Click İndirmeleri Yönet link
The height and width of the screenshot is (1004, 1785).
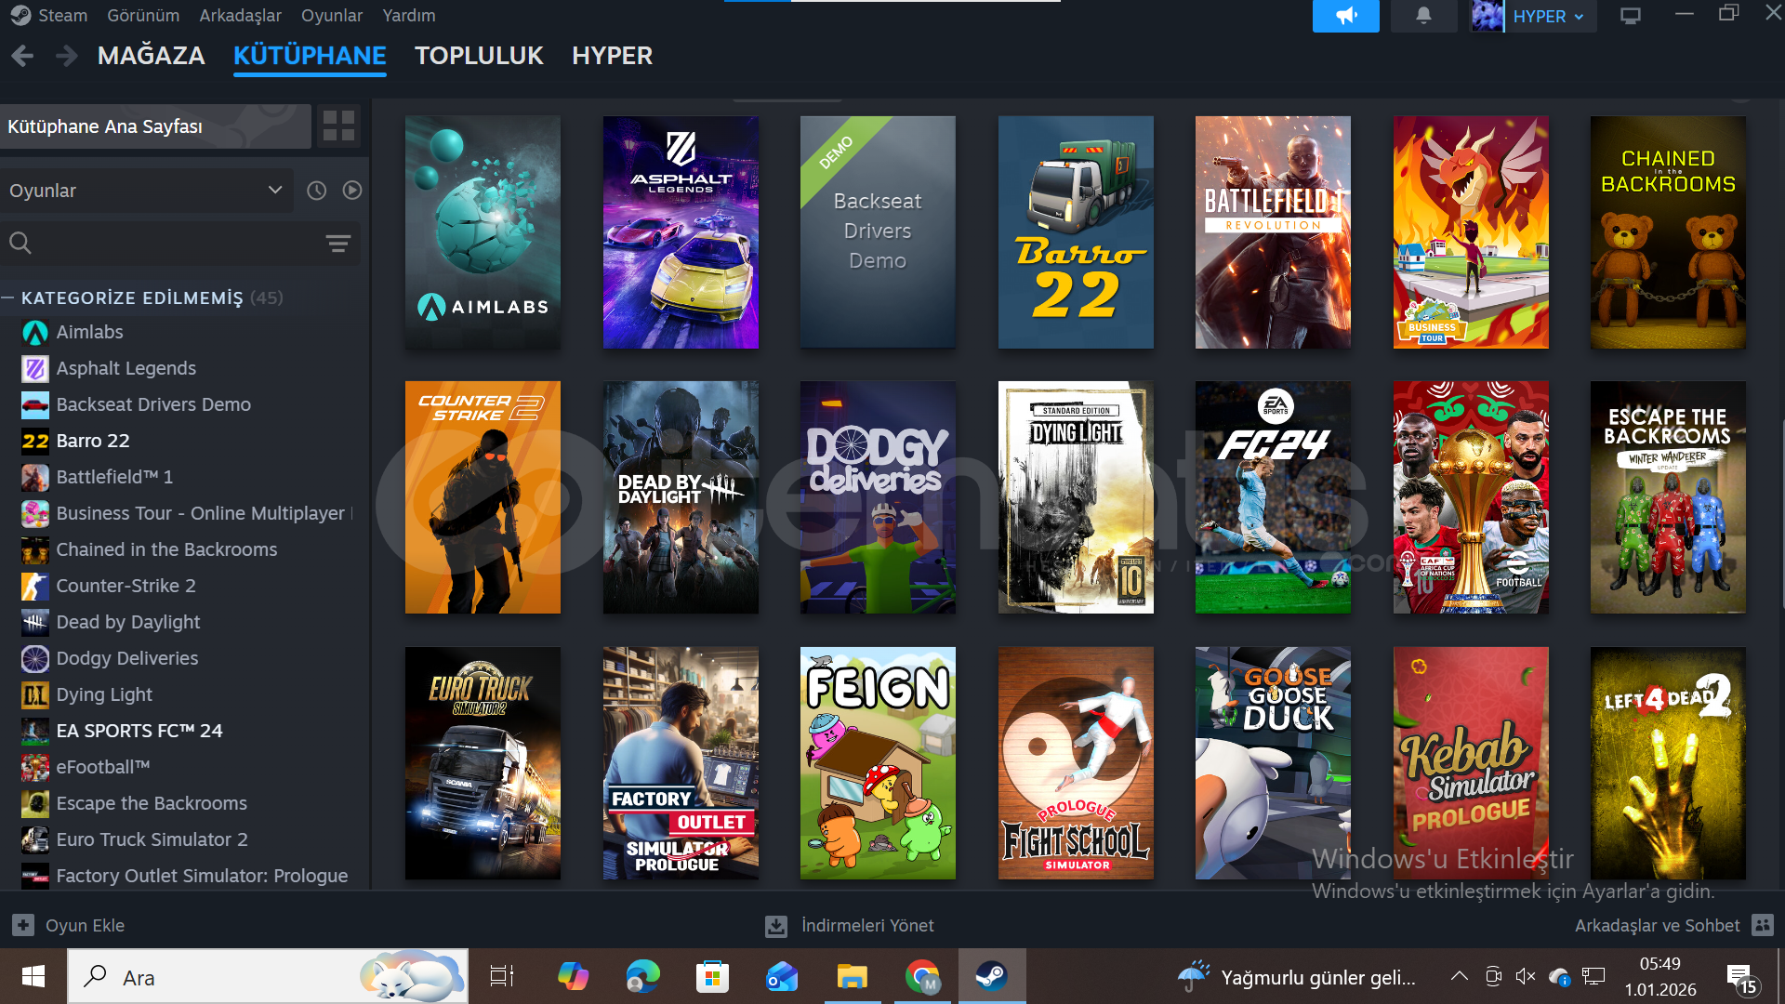(866, 925)
